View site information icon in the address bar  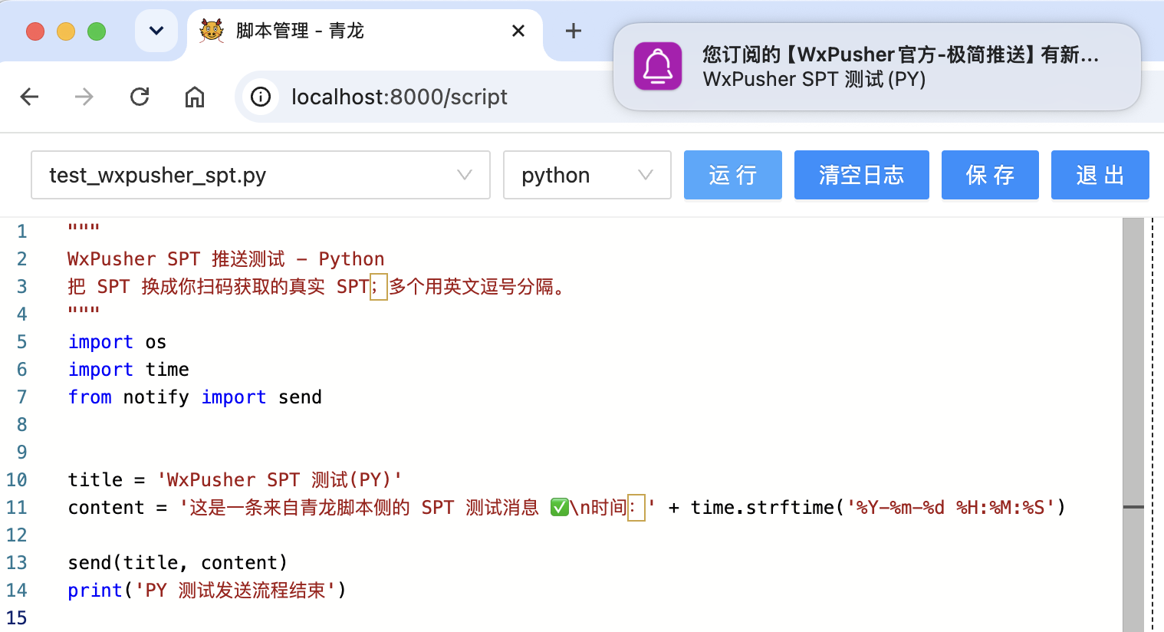261,97
